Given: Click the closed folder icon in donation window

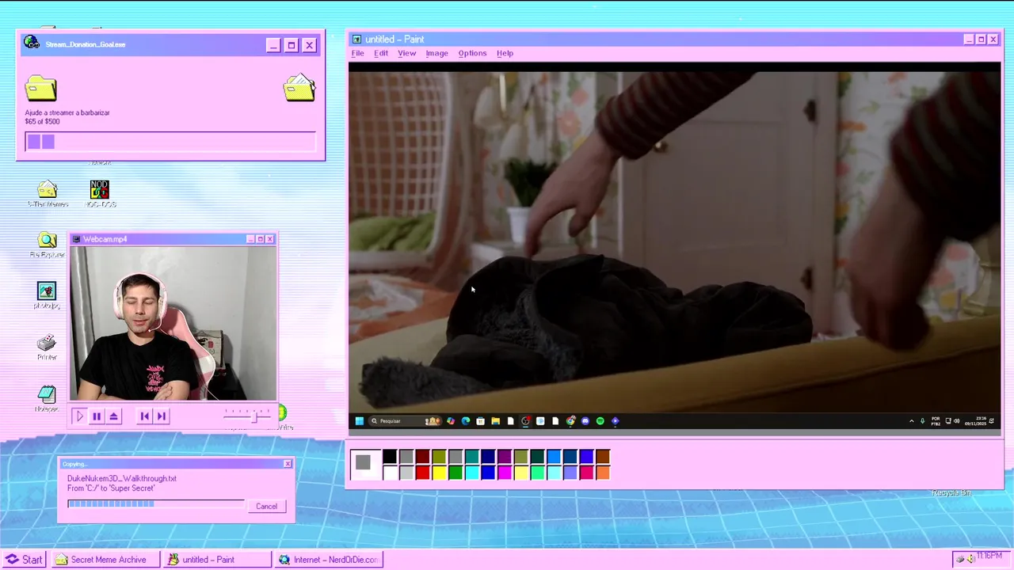Looking at the screenshot, I should [40, 88].
